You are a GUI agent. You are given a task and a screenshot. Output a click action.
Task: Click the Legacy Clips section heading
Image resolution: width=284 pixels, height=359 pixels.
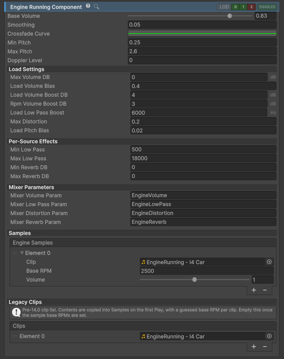click(x=25, y=302)
